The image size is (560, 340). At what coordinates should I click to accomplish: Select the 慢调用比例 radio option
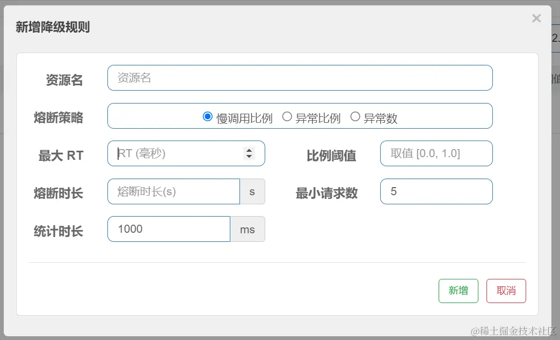click(207, 117)
